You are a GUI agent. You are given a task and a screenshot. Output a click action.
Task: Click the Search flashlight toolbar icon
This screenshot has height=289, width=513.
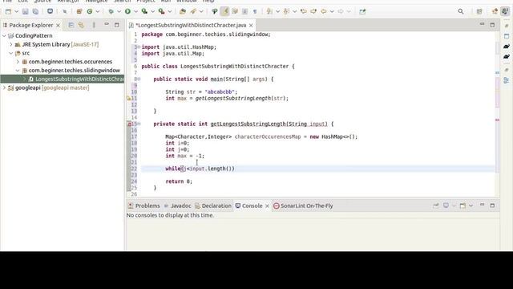[x=193, y=11]
